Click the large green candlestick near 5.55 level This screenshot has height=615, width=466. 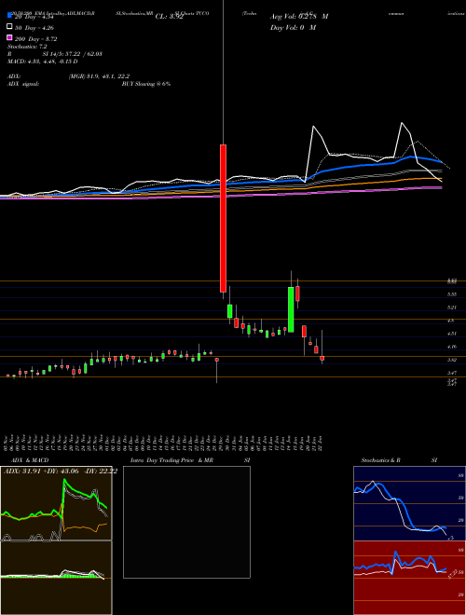tap(291, 309)
